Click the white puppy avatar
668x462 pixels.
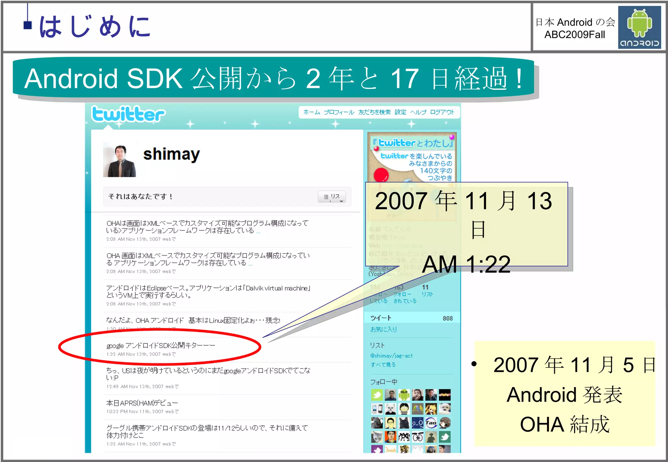tap(445, 409)
